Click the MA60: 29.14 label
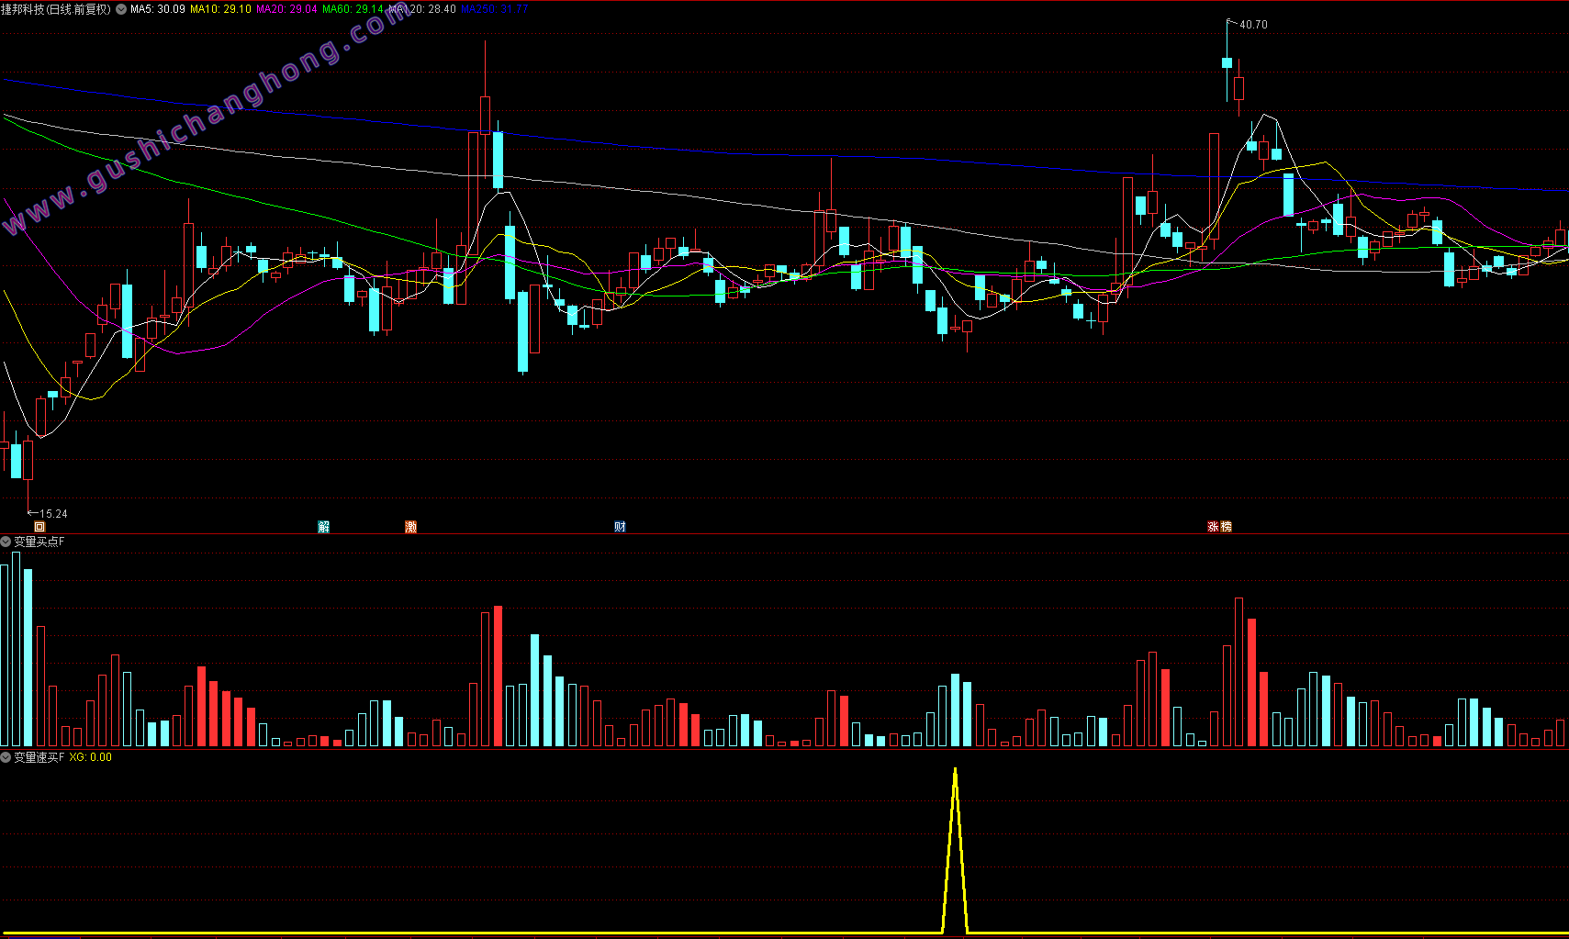 [353, 9]
